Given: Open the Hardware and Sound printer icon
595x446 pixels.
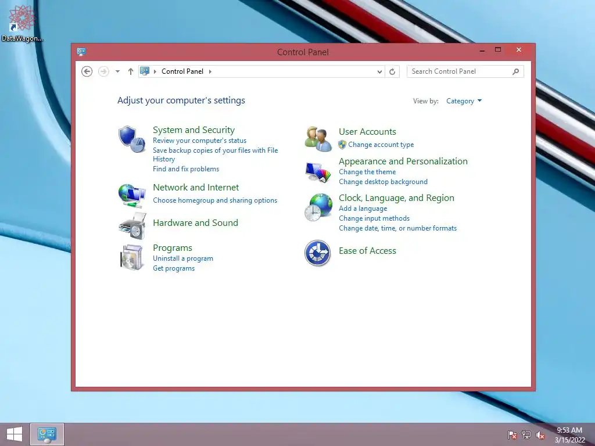Looking at the screenshot, I should point(132,226).
